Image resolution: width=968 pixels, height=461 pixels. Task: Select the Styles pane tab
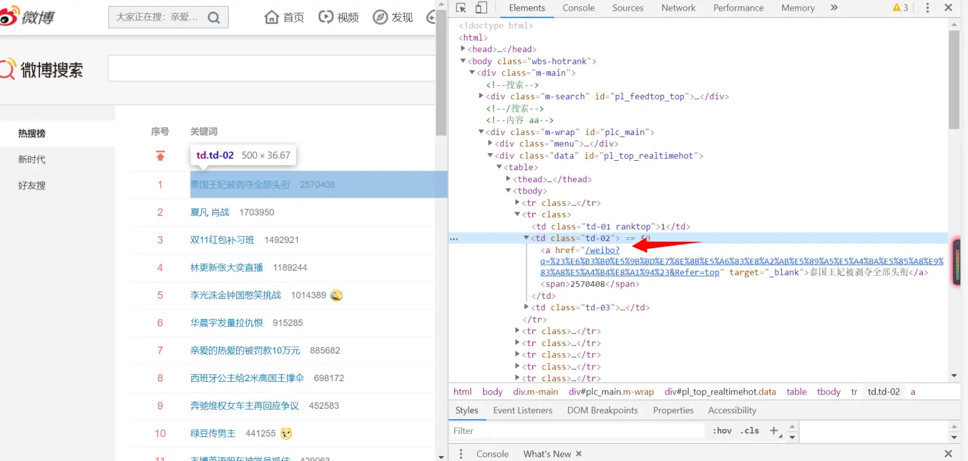click(x=467, y=410)
